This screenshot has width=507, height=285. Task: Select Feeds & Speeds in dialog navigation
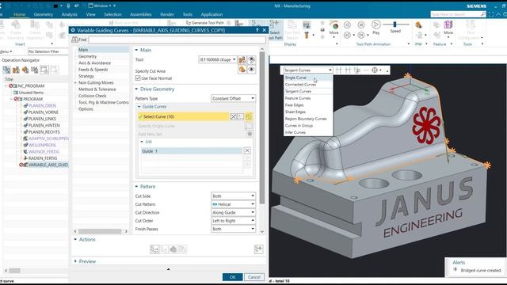(x=93, y=70)
